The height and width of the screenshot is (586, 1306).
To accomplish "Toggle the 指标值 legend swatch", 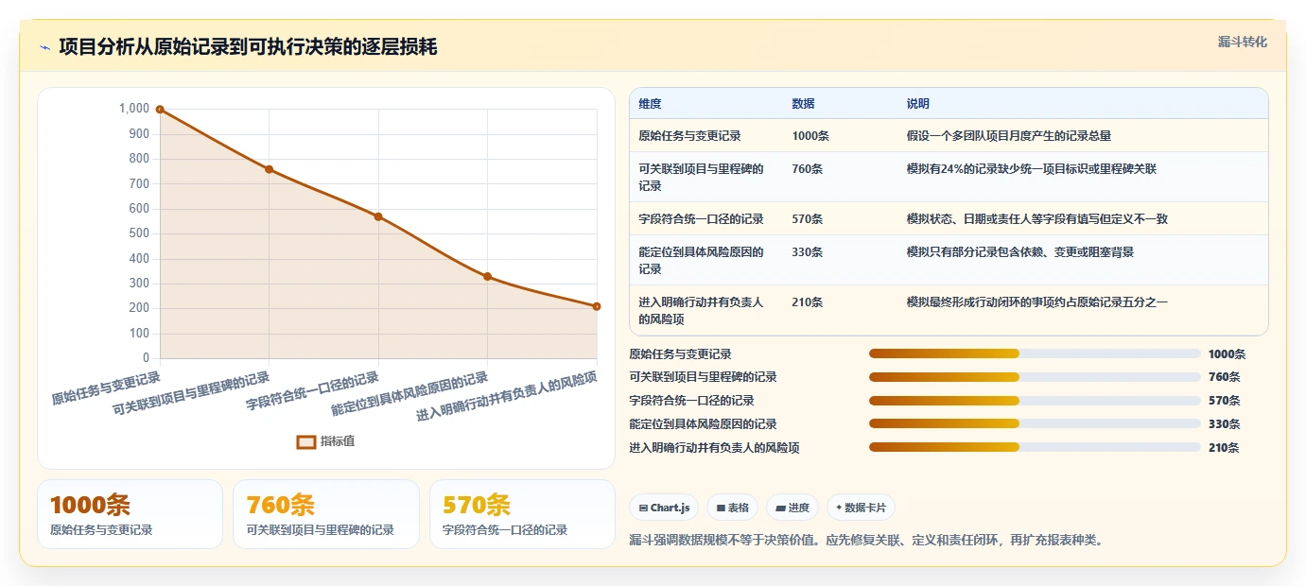I will (x=306, y=441).
